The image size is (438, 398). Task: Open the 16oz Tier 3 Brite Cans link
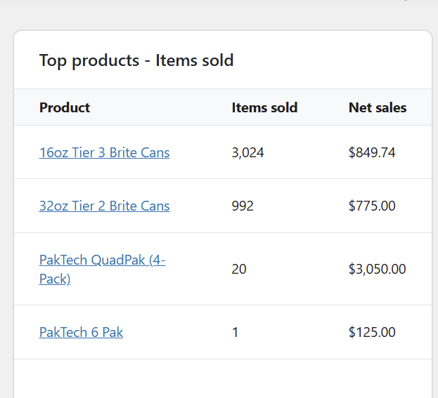pos(104,152)
